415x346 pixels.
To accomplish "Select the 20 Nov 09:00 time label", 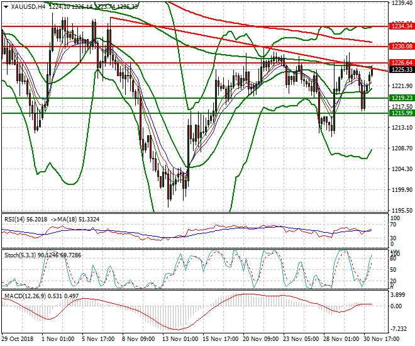I will [260, 339].
